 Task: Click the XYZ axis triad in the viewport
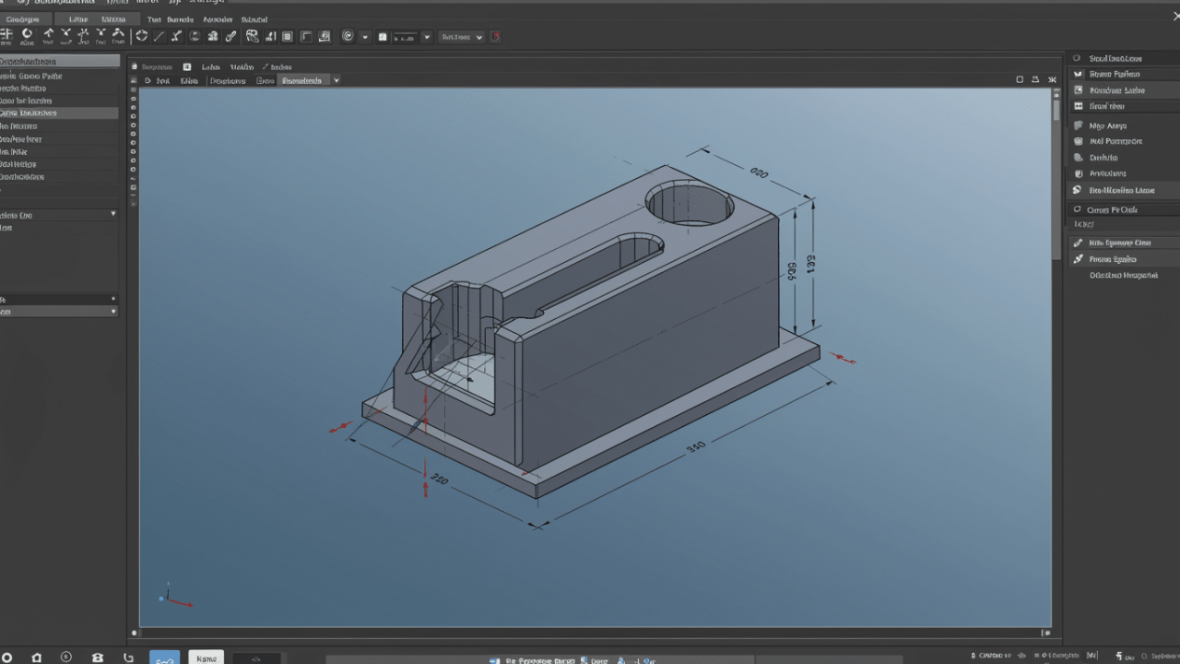(x=171, y=597)
